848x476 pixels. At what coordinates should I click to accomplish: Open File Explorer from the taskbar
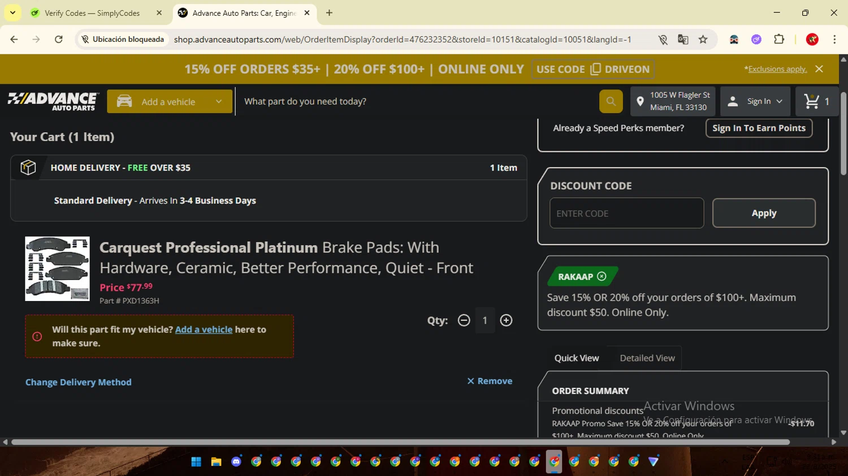click(x=216, y=462)
